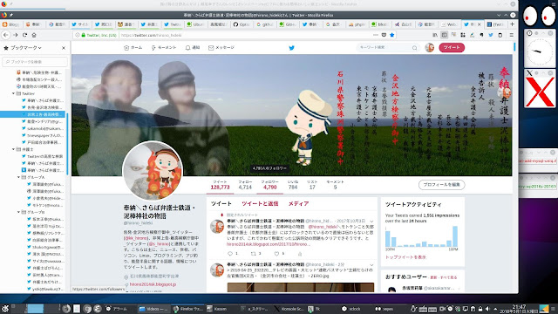The width and height of the screenshot is (558, 314).
Task: Open the hirono2014sk.blogspot.com link in pinned tweet
Action: [x=268, y=244]
